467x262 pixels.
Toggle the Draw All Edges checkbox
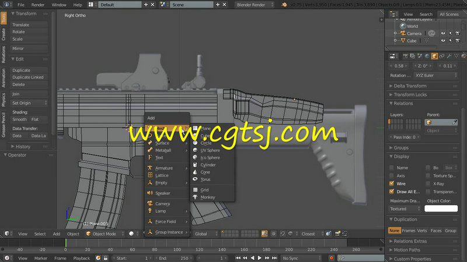pyautogui.click(x=392, y=192)
